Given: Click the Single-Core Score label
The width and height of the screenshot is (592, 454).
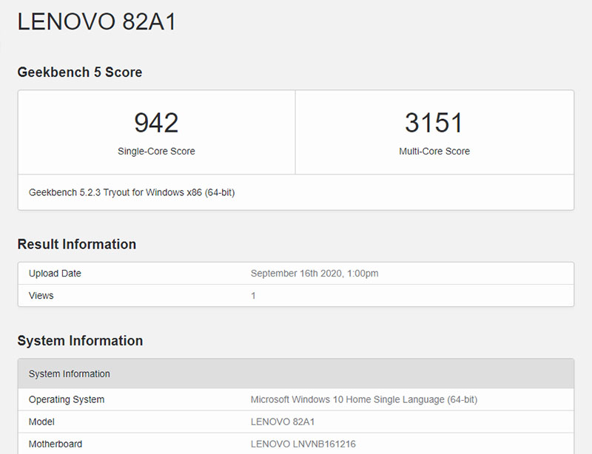Looking at the screenshot, I should click(156, 152).
